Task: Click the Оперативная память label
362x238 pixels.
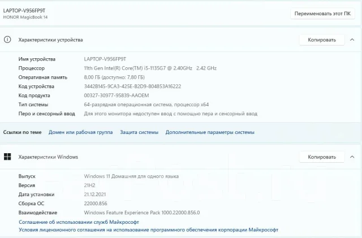Action: coord(43,77)
